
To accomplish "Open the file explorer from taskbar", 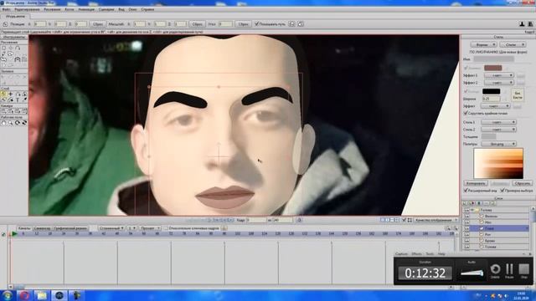I will [x=42, y=295].
